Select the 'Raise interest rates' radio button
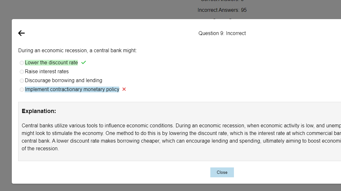341x191 pixels. (22, 72)
